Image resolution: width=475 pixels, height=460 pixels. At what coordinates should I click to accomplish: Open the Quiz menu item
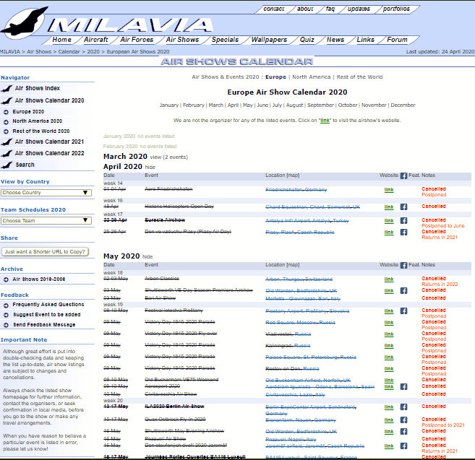tap(307, 40)
